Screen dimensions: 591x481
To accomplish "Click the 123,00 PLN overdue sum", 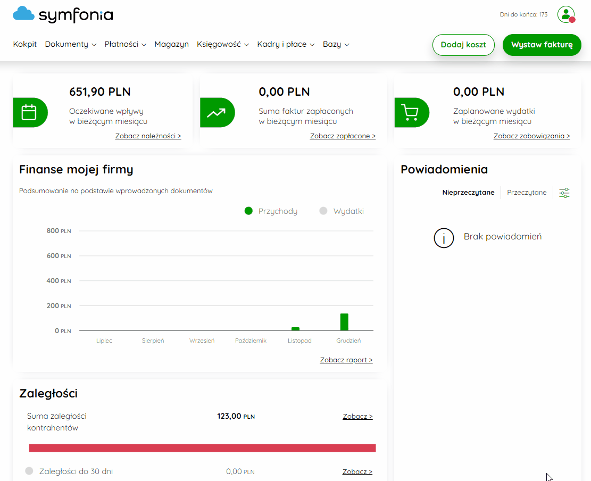I will [236, 416].
